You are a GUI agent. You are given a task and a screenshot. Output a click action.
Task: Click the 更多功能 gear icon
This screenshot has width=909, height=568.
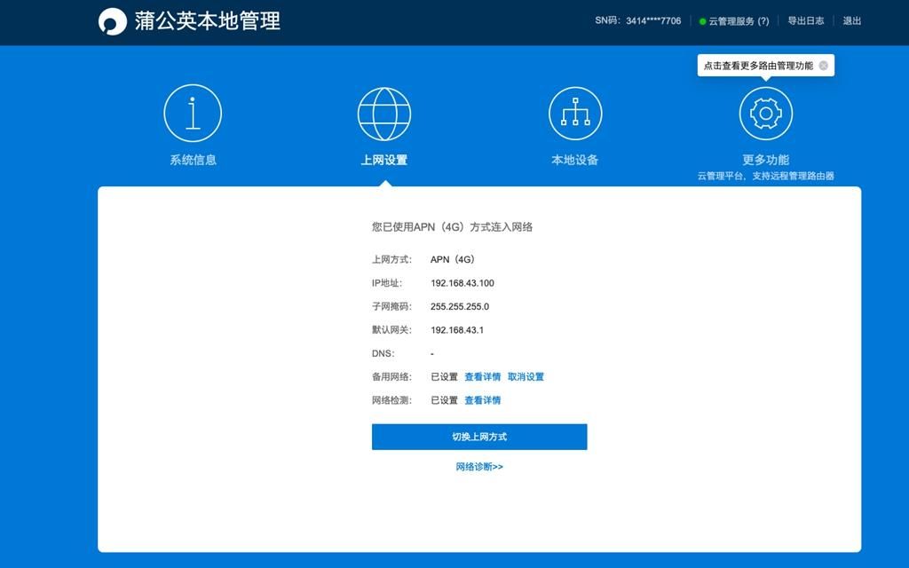[765, 114]
